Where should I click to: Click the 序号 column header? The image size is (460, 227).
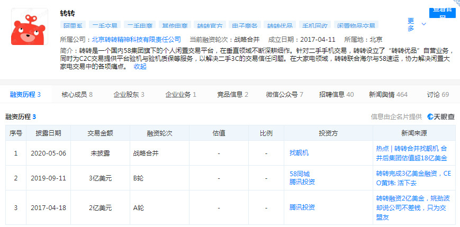(16, 133)
